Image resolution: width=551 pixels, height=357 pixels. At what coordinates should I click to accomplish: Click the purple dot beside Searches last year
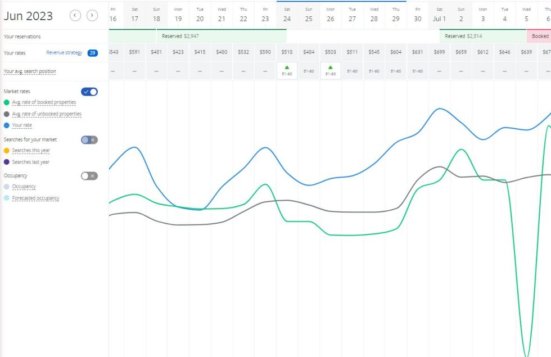point(6,161)
